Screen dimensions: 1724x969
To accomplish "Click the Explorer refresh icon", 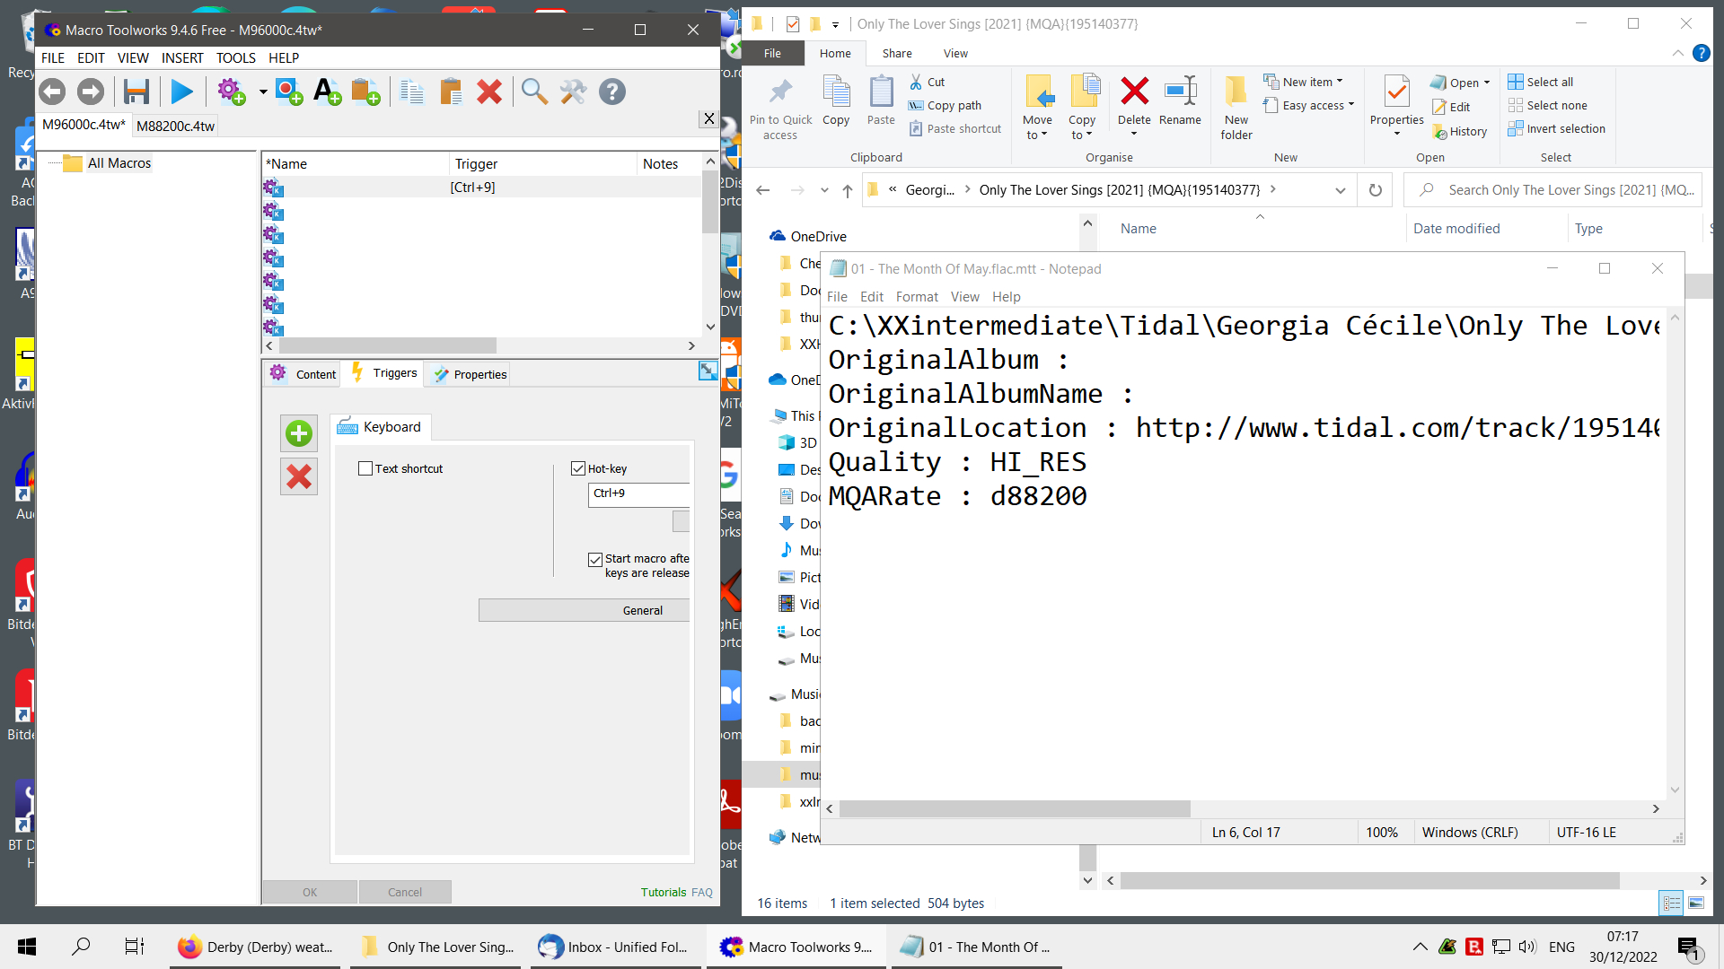I will coord(1375,190).
